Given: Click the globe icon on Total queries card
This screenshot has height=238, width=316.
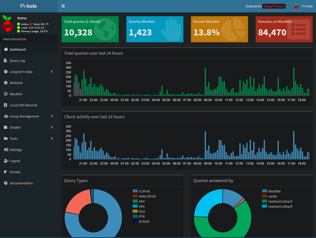Looking at the screenshot, I should tap(105, 29).
